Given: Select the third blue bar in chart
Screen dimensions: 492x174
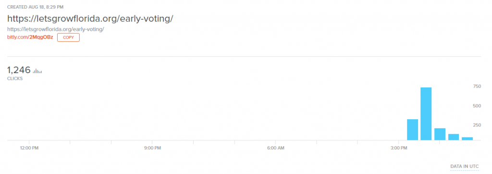Looking at the screenshot, I should coord(440,134).
